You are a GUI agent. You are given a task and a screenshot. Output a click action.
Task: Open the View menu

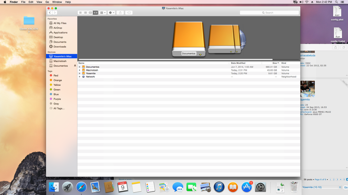39,2
